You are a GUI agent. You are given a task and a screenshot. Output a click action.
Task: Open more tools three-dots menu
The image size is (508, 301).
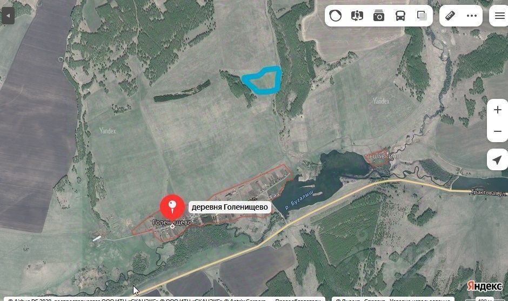(x=472, y=15)
